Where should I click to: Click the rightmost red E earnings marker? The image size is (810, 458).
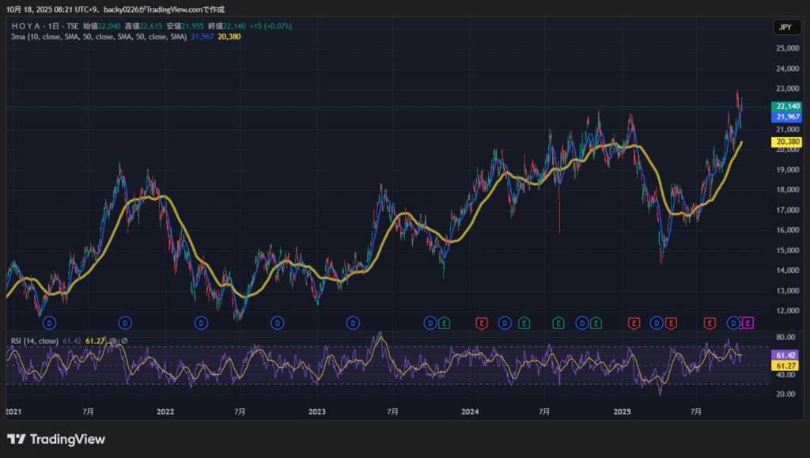pyautogui.click(x=710, y=323)
